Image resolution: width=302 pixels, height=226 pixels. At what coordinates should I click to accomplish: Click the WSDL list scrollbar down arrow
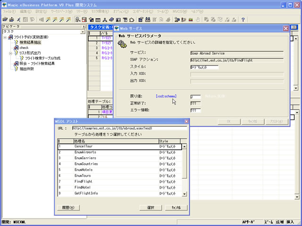(x=185, y=194)
